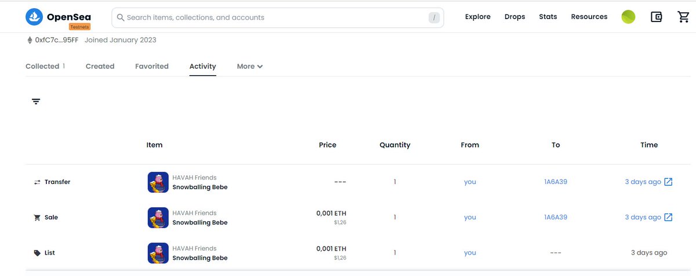696x276 pixels.
Task: Open the Resources menu
Action: click(x=589, y=17)
